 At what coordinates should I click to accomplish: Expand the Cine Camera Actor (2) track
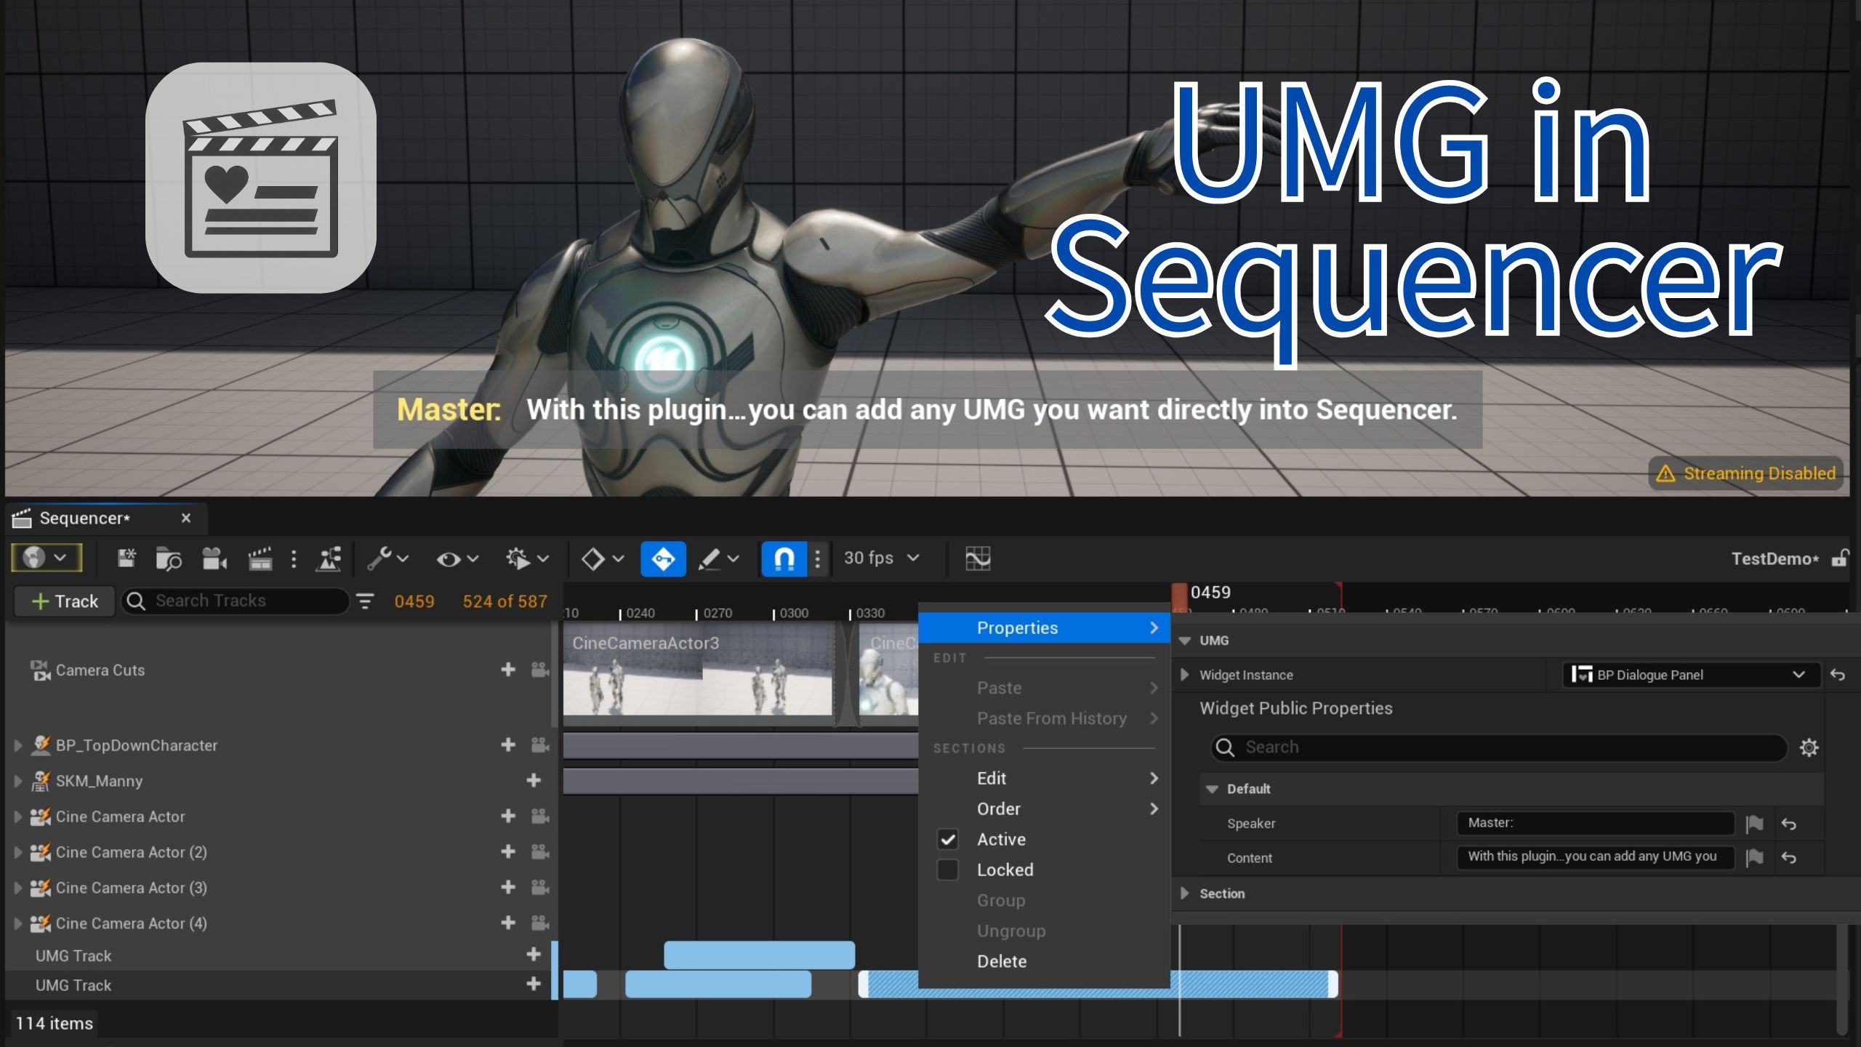tap(18, 852)
